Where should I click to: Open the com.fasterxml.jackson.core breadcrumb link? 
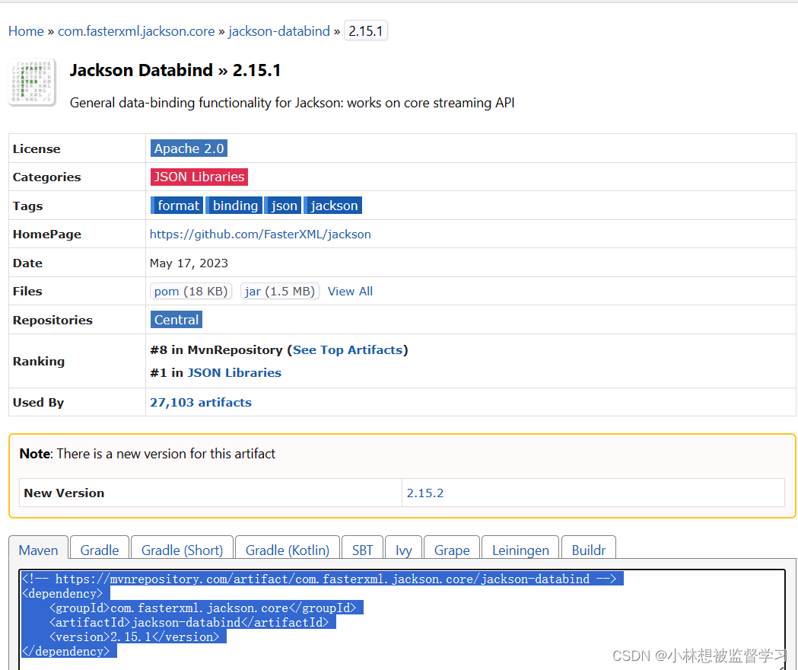pyautogui.click(x=135, y=30)
